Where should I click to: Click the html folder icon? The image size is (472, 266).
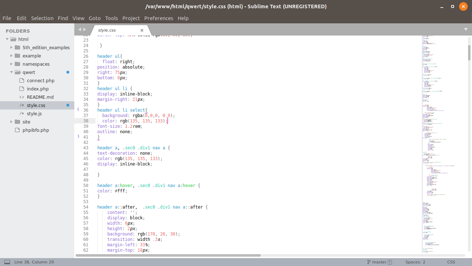[13, 39]
